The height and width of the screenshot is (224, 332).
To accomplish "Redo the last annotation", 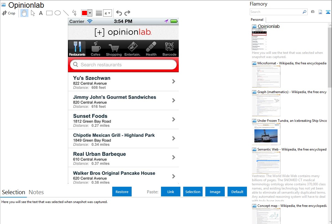I will pos(127,13).
